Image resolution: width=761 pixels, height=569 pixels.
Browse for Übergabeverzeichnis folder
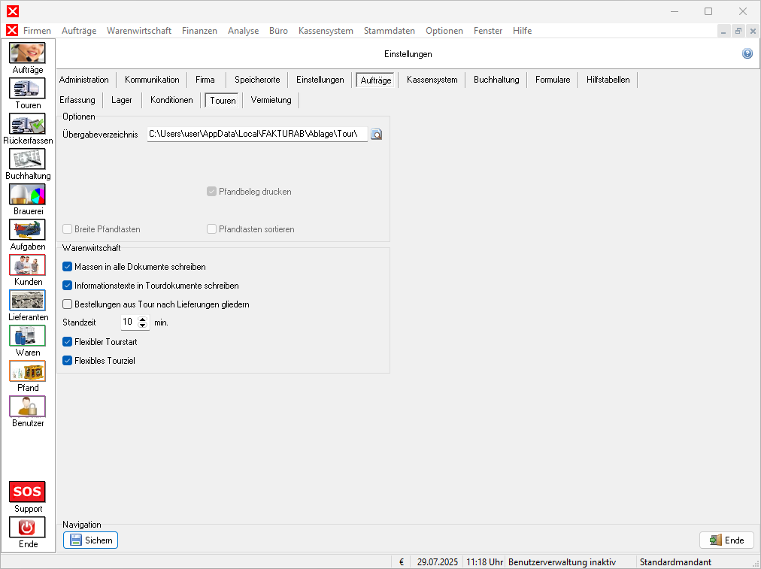tap(377, 135)
